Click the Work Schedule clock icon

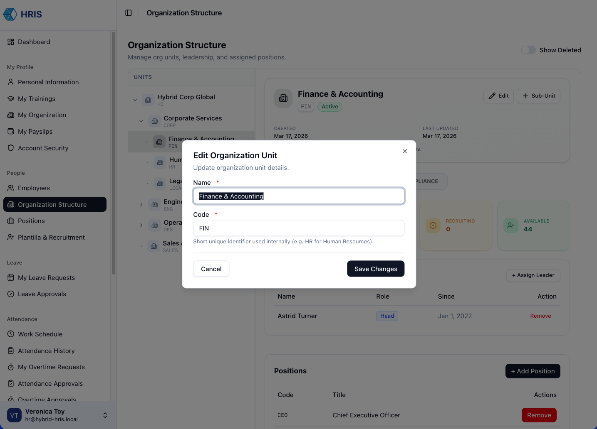(x=11, y=334)
